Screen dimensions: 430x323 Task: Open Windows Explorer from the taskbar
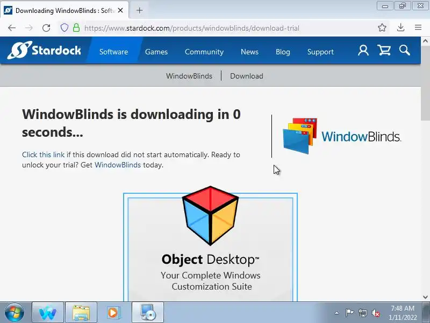(x=81, y=313)
